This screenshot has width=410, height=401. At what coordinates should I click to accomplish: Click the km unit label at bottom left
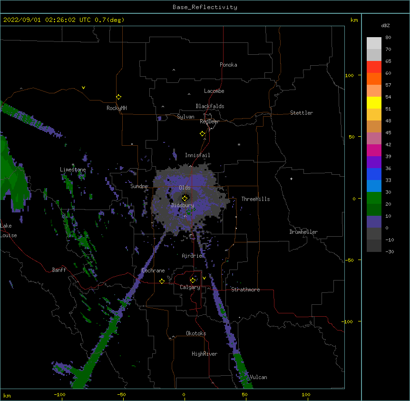click(x=7, y=395)
